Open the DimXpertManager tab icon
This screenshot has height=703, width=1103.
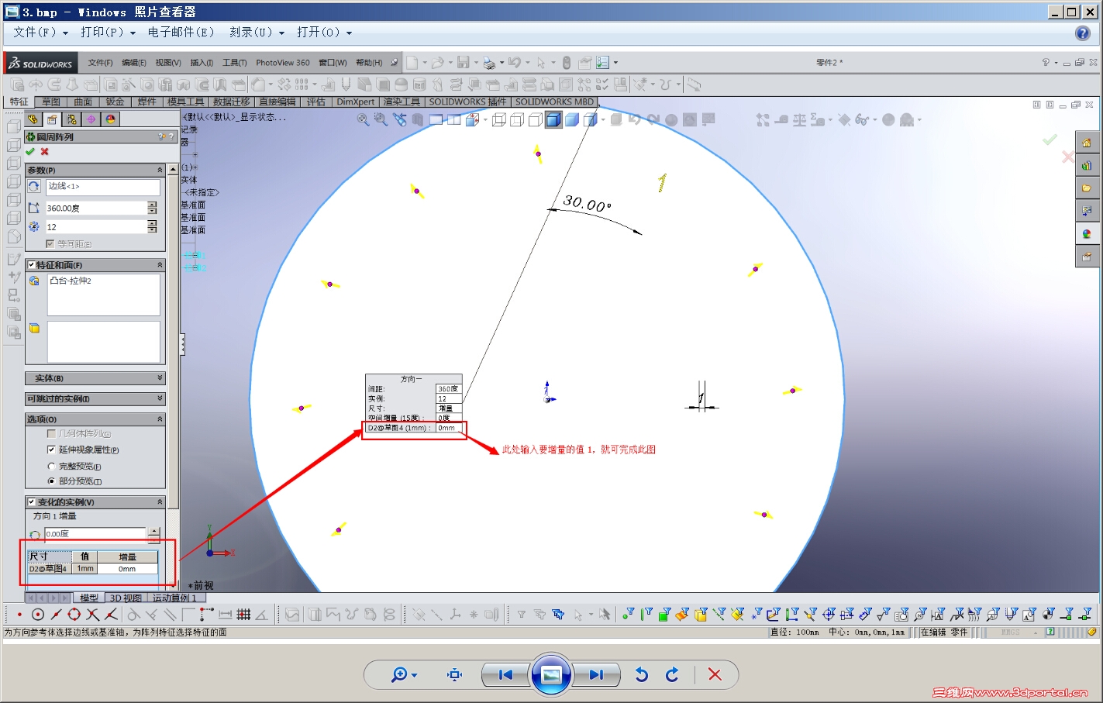[91, 119]
